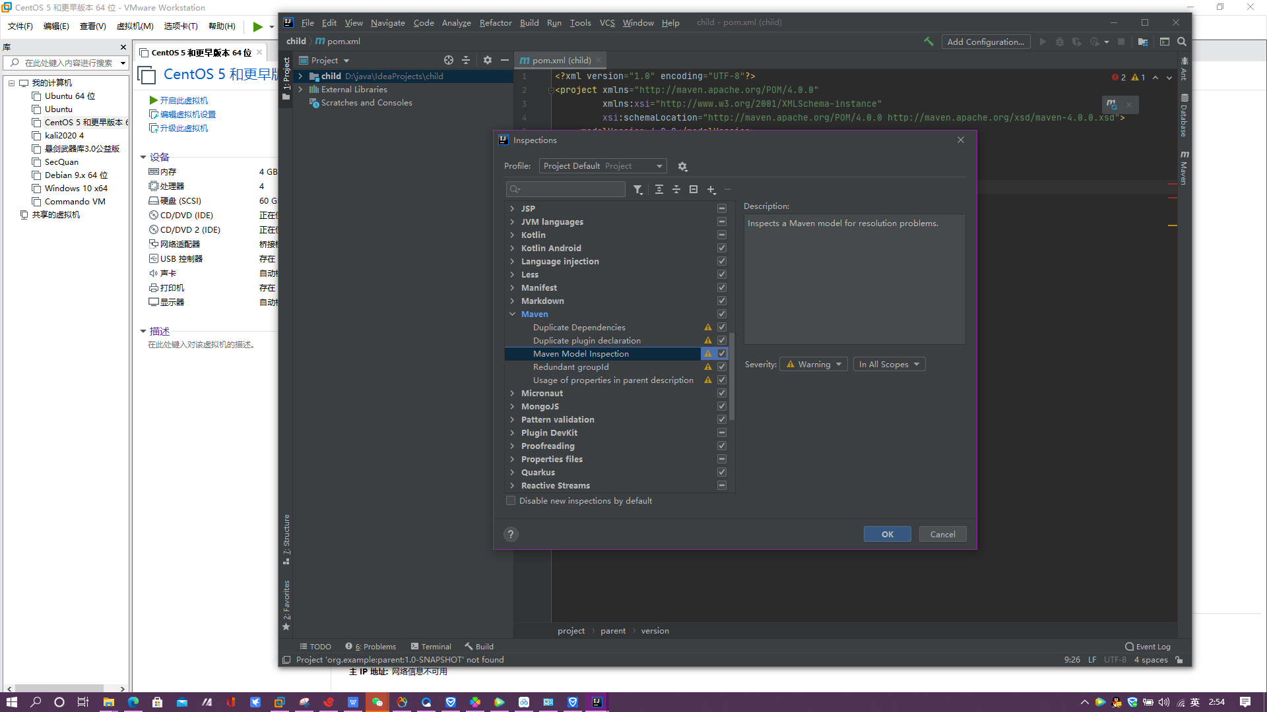Viewport: 1267px width, 712px height.
Task: Click the VMware library search field
Action: coord(65,63)
